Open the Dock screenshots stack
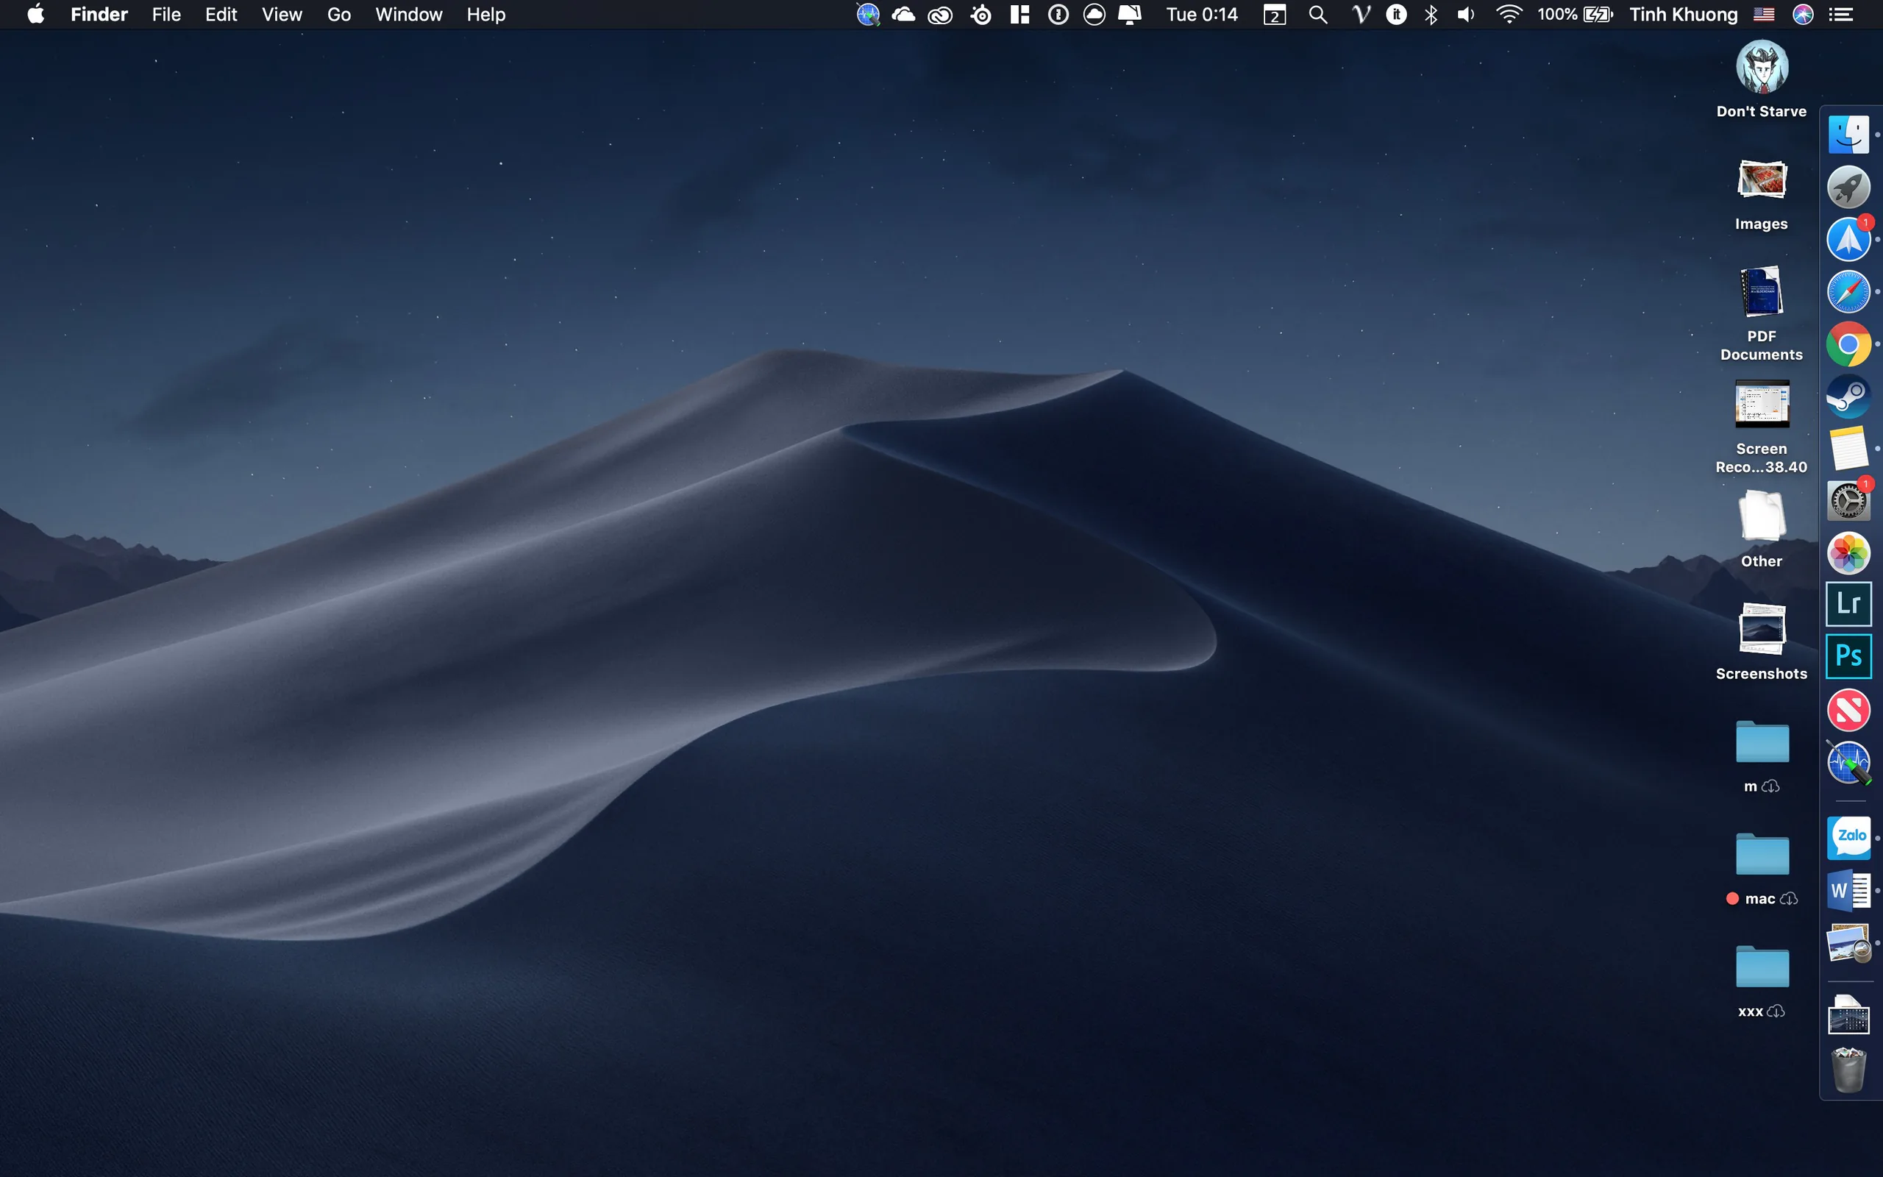Image resolution: width=1883 pixels, height=1177 pixels. click(x=1848, y=1015)
